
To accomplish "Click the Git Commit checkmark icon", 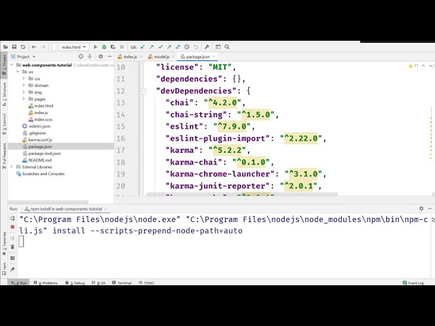I will (160, 47).
